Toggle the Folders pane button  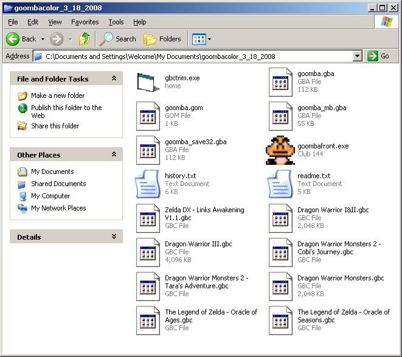[x=162, y=39]
